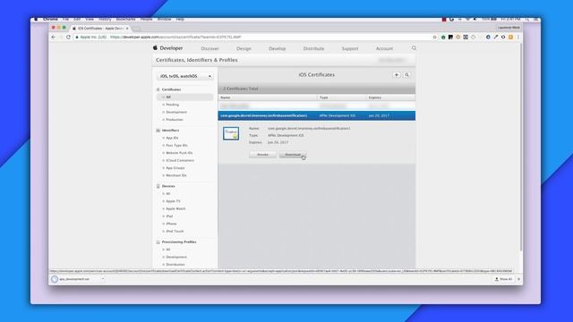Viewport: 573px width, 322px height.
Task: Open the Chrome three-dot menu
Action: click(518, 37)
